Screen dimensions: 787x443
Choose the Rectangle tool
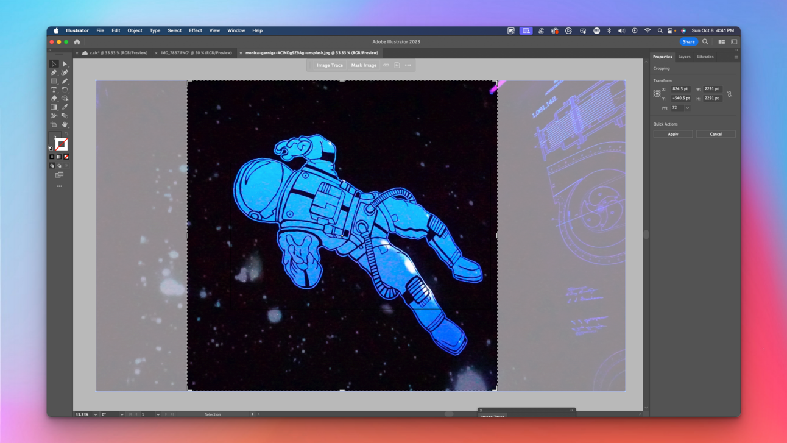54,81
